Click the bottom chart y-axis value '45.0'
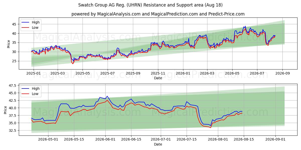 (x=13, y=93)
